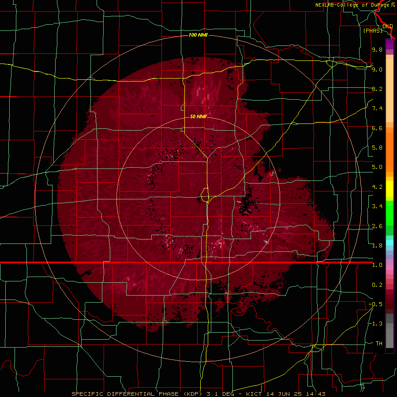Select the 3.4 scale value
The height and width of the screenshot is (397, 397).
(377, 206)
